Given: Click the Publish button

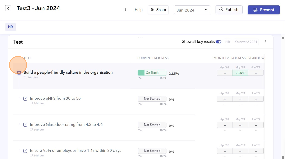Looking at the screenshot, I should (229, 10).
